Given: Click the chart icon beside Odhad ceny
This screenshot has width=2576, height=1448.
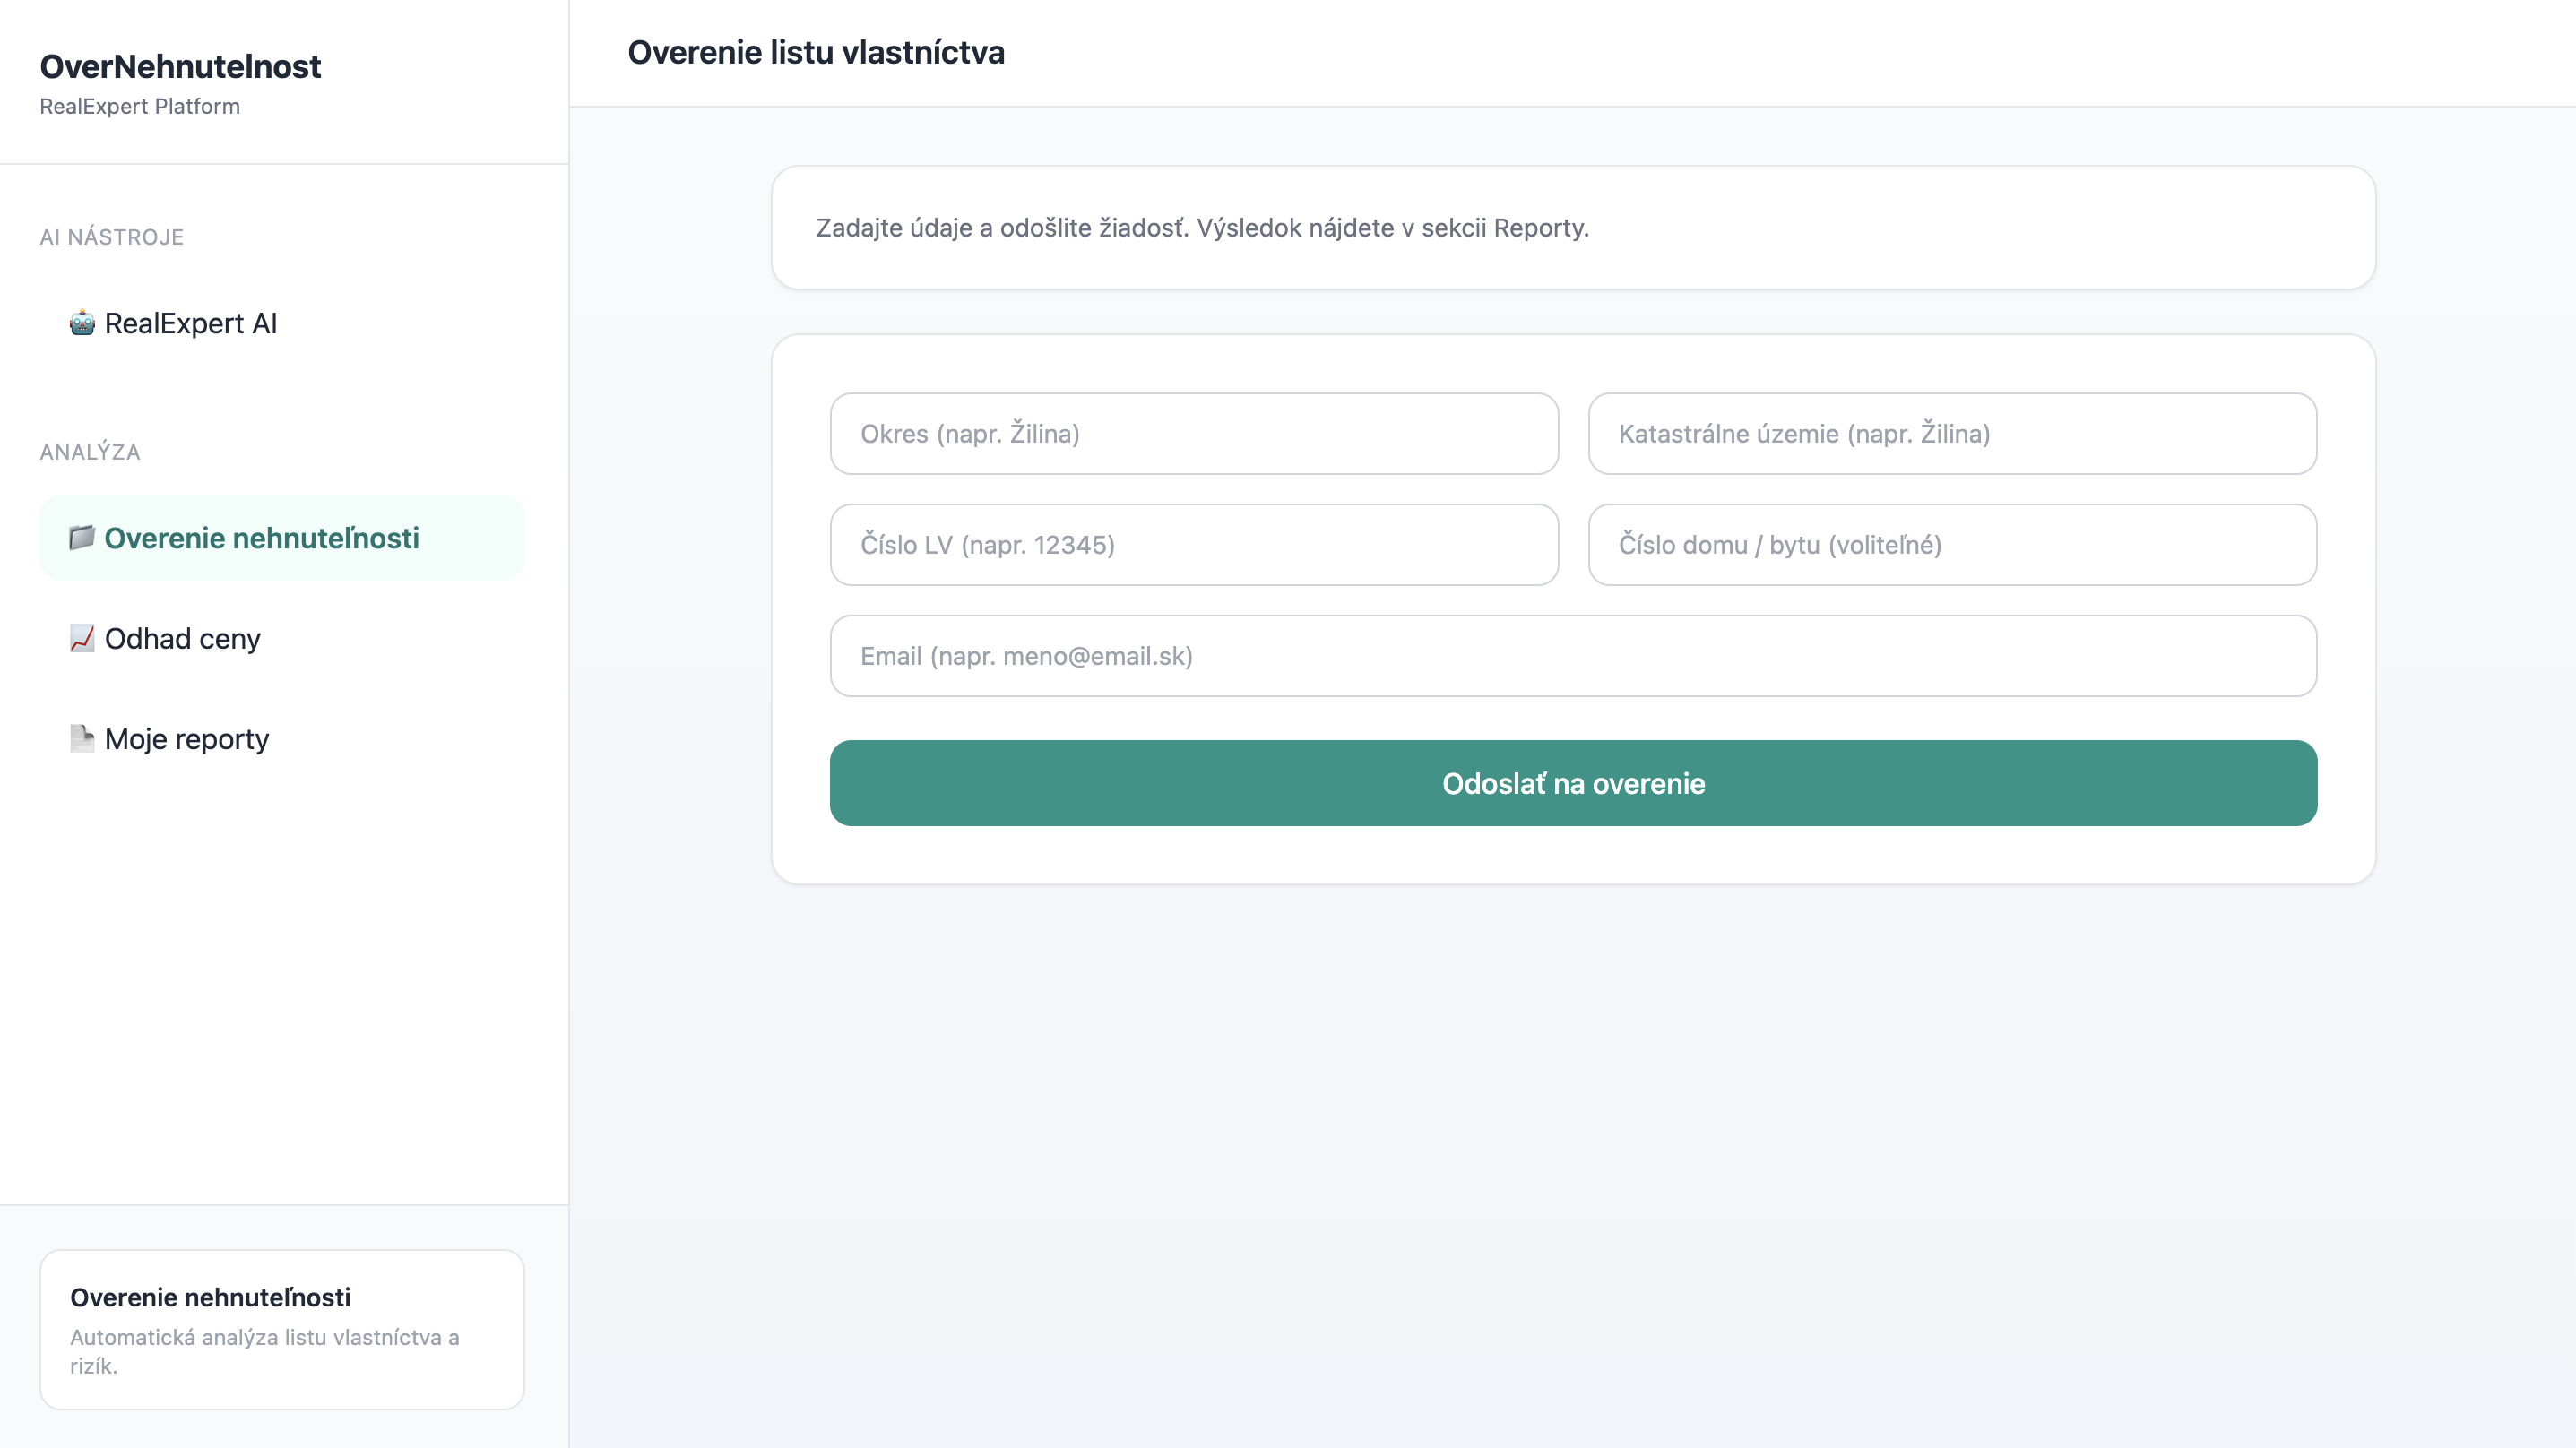Looking at the screenshot, I should (x=82, y=638).
